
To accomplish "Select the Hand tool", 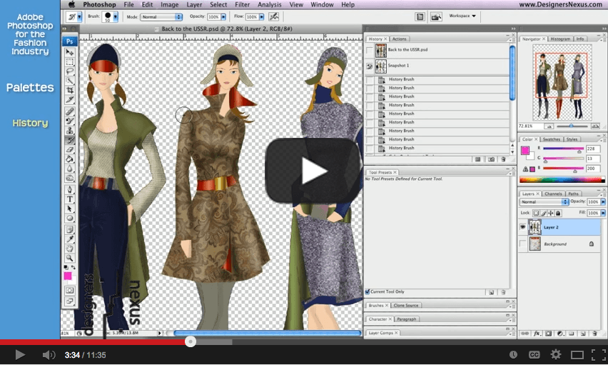I will [x=70, y=249].
